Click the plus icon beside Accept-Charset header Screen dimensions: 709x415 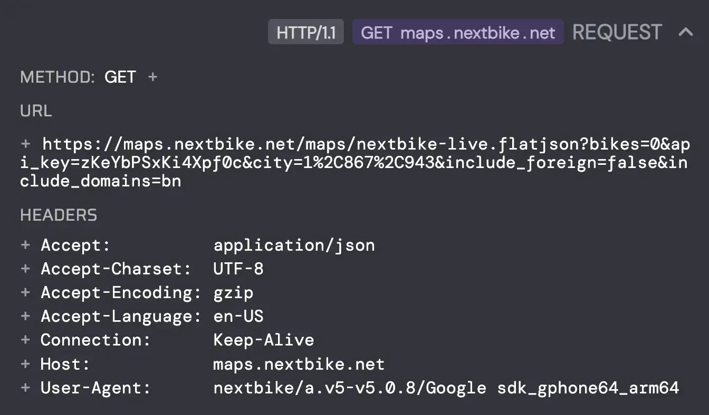25,269
